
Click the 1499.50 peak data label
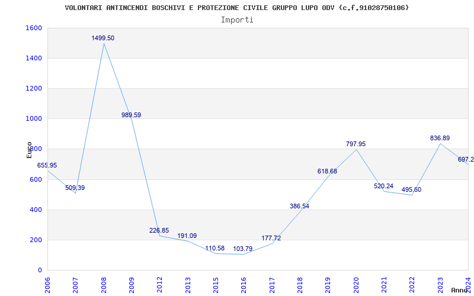[103, 38]
